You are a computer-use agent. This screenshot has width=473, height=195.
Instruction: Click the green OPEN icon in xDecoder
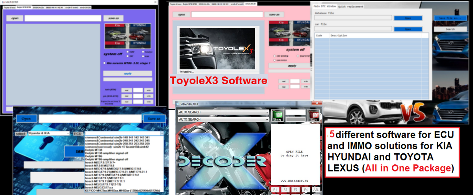(x=277, y=115)
